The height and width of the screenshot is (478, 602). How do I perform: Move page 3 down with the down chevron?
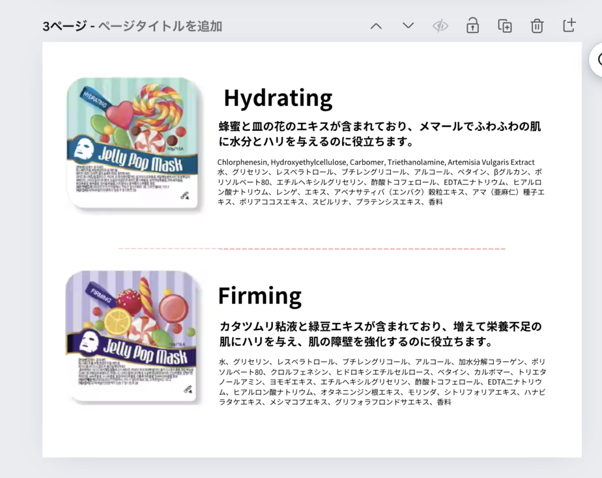(408, 26)
